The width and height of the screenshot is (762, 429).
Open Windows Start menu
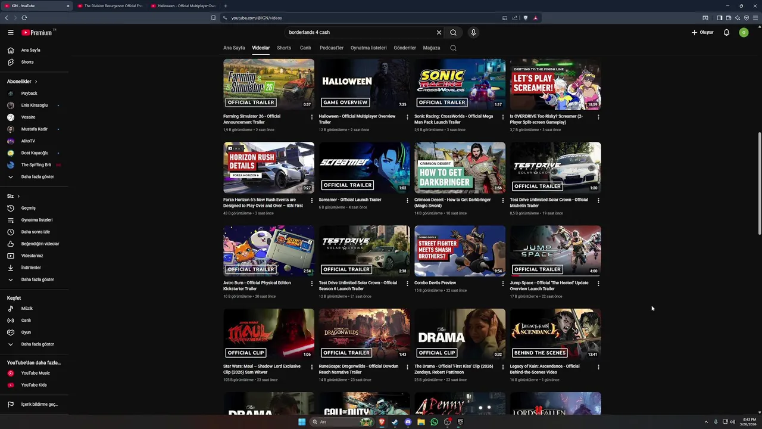302,422
